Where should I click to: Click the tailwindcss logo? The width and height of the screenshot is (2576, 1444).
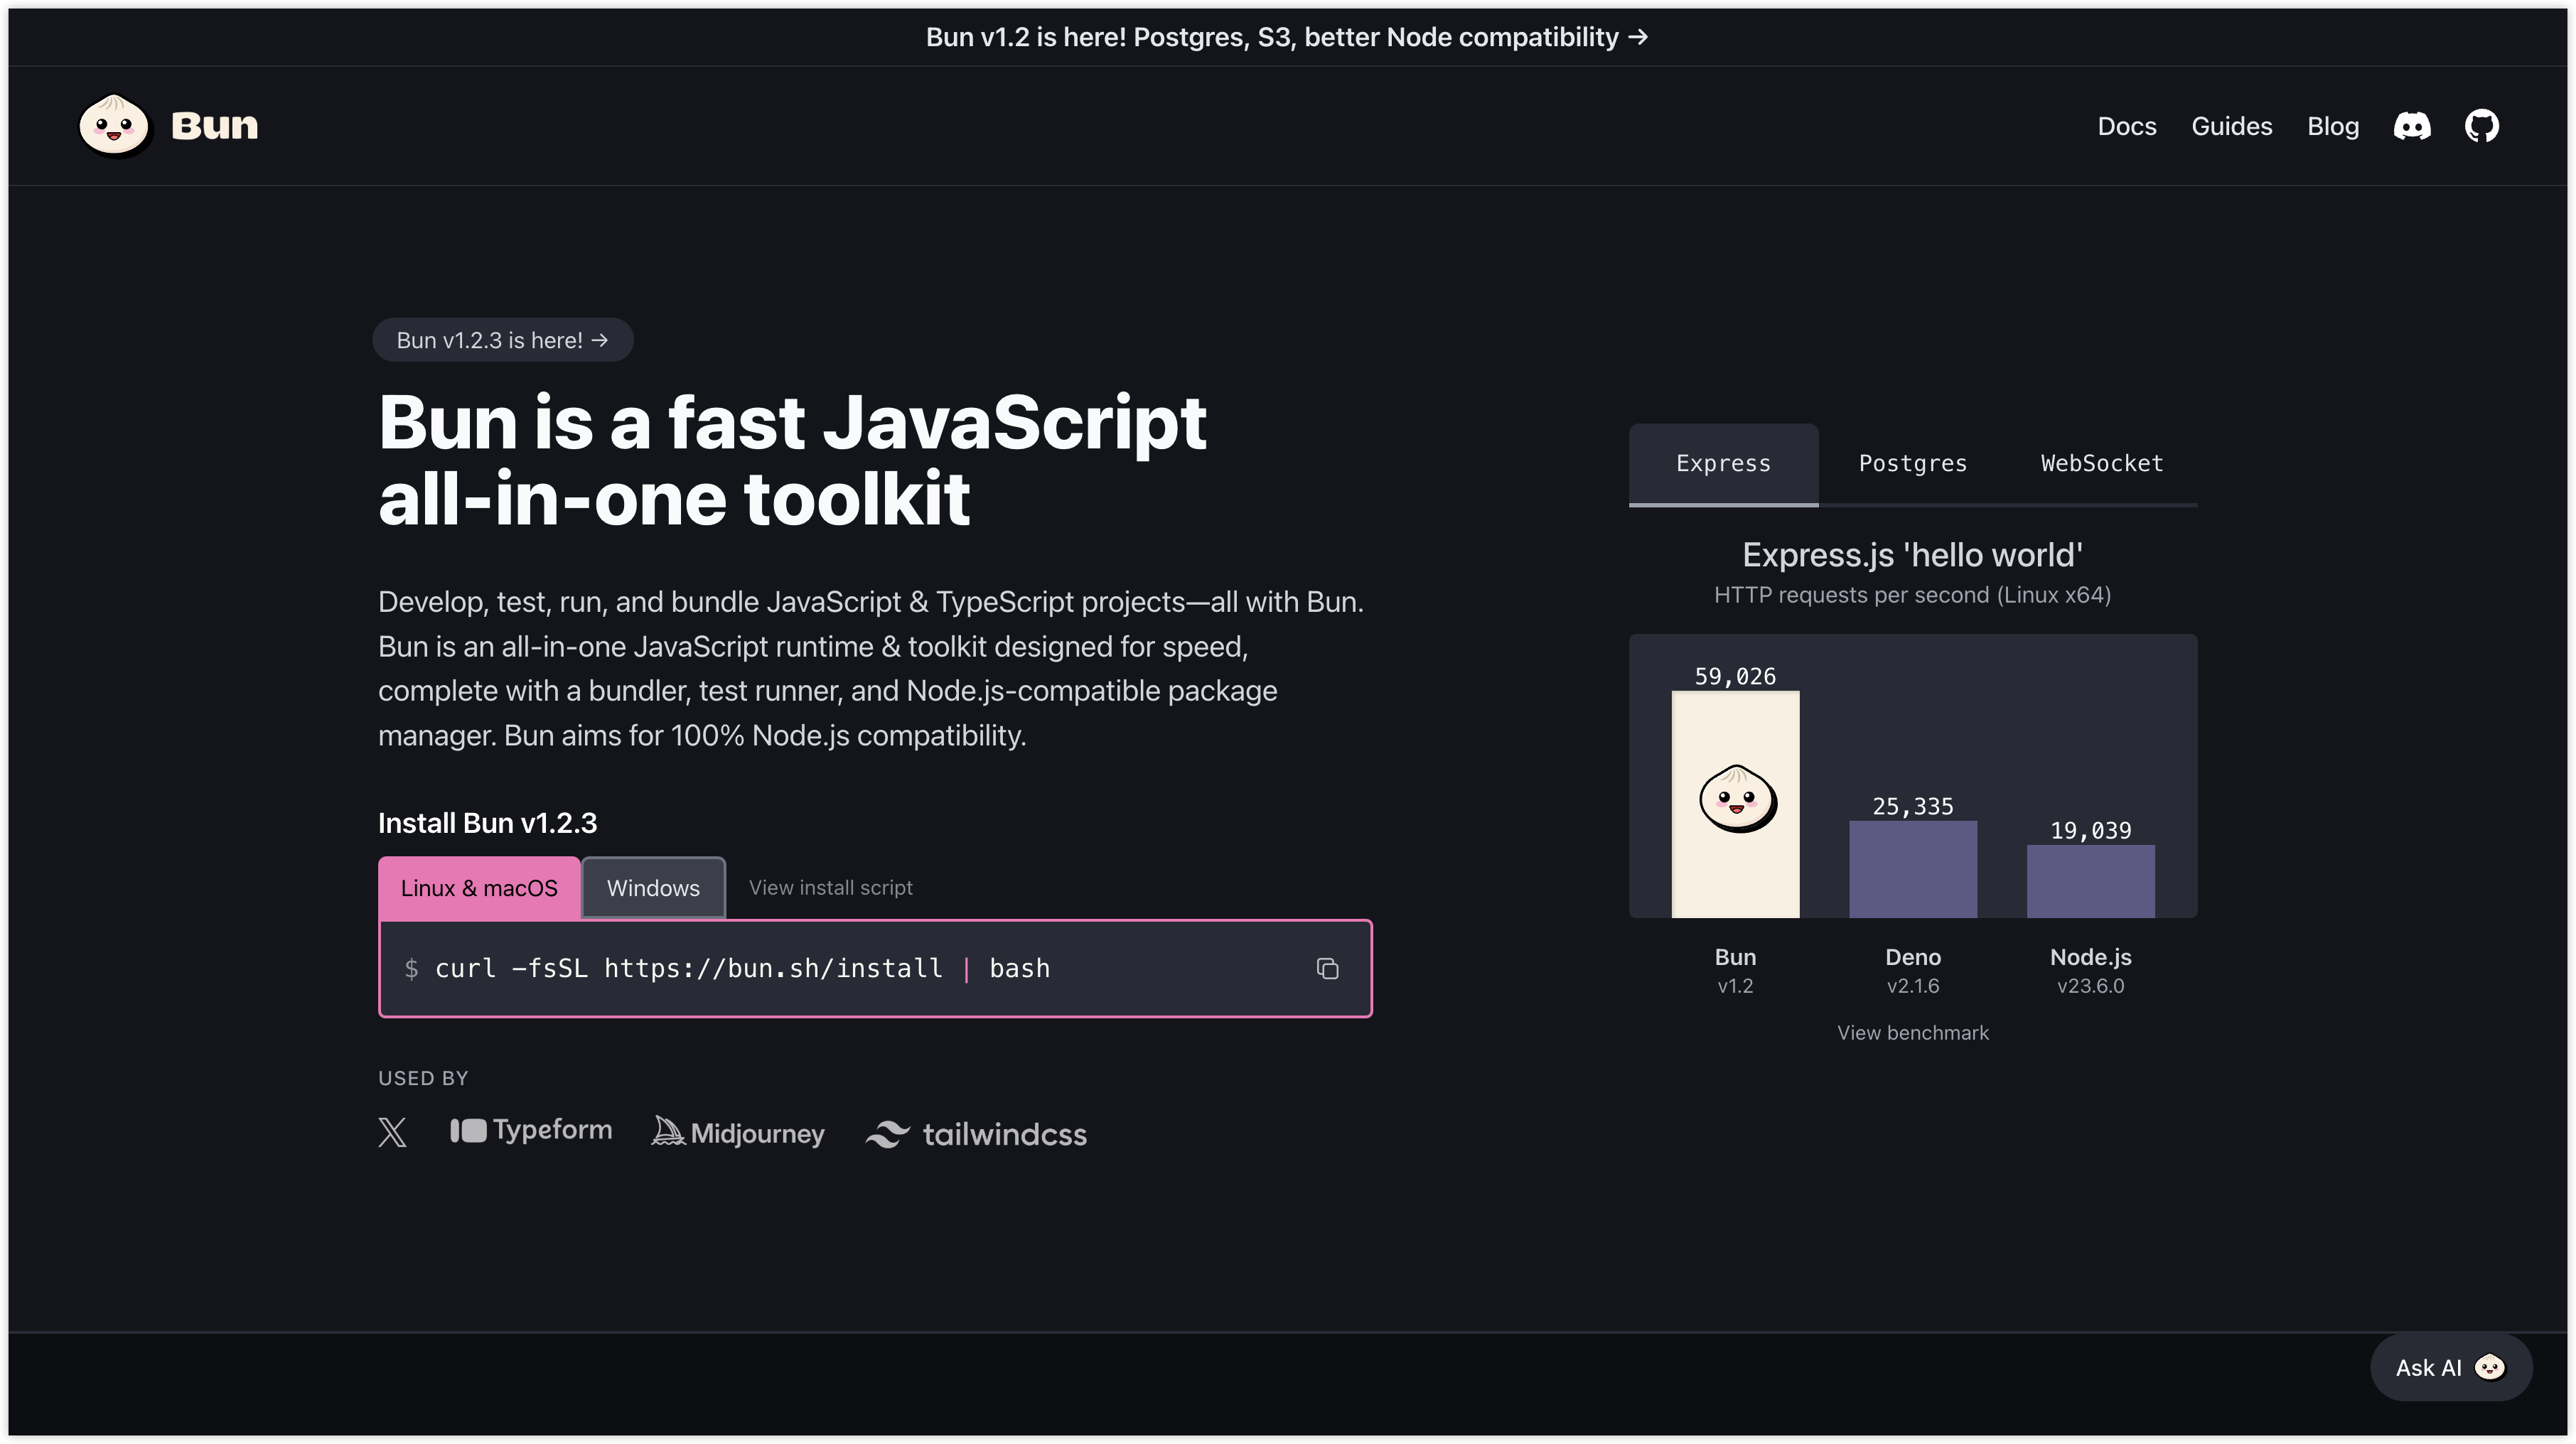976,1134
